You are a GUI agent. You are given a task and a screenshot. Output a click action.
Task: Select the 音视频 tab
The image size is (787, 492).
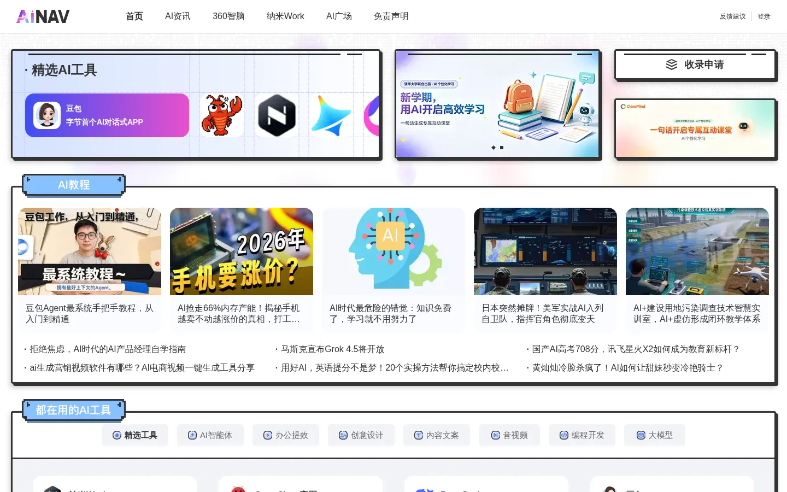pyautogui.click(x=509, y=435)
